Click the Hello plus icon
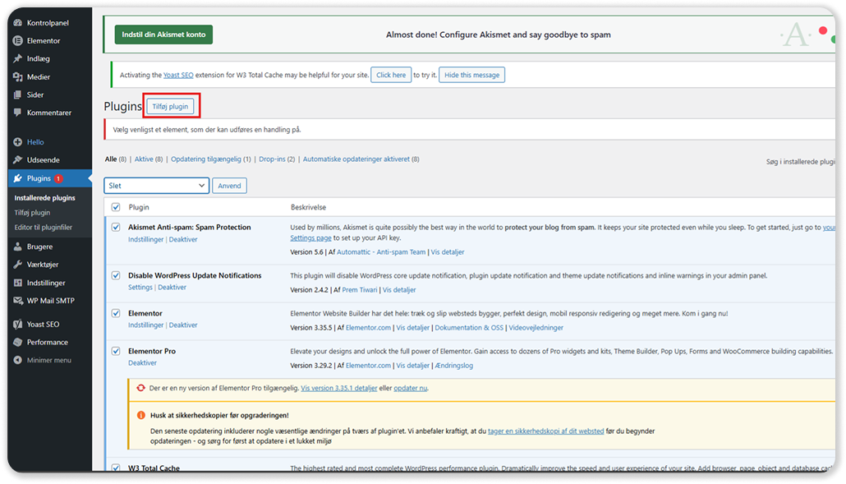The width and height of the screenshot is (846, 484). pos(18,142)
